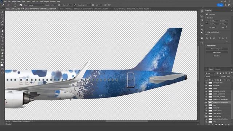Click the Select Subject button
This screenshot has height=131, width=233.
[217, 52]
